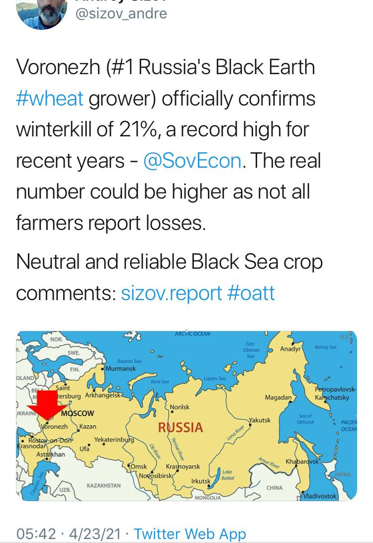Open the @SovEcon mention
Screen dimensions: 373x543
pyautogui.click(x=192, y=161)
